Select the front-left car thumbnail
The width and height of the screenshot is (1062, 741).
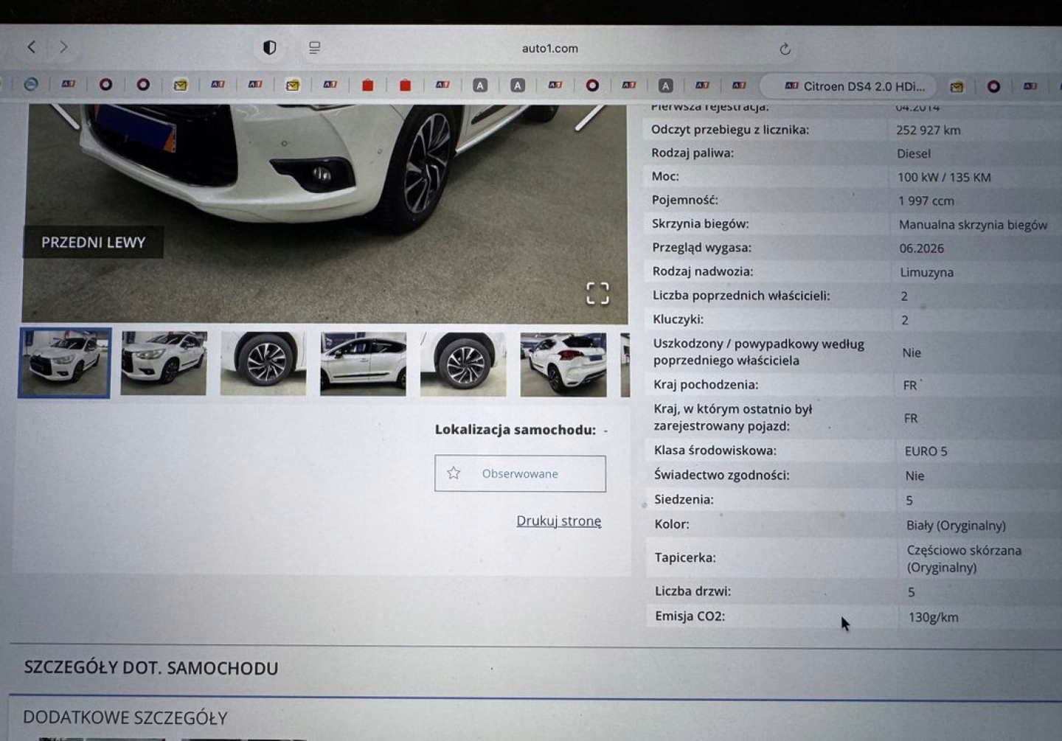(65, 363)
